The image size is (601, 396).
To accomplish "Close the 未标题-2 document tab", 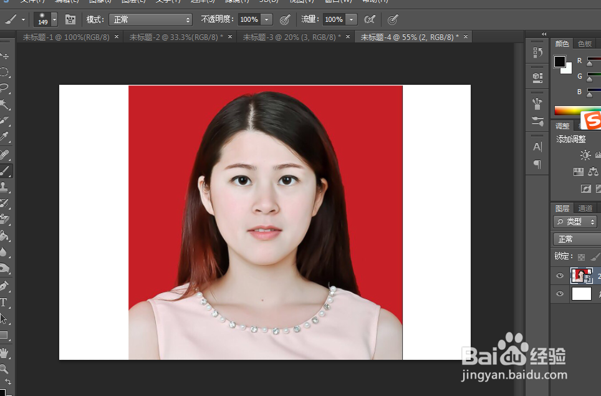I will [x=230, y=36].
